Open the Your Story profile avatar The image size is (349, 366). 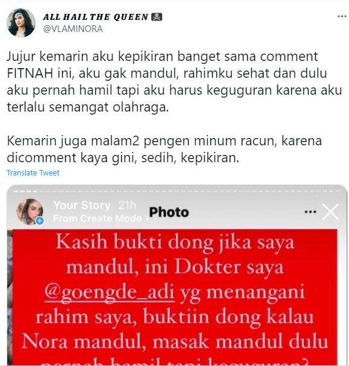point(30,211)
